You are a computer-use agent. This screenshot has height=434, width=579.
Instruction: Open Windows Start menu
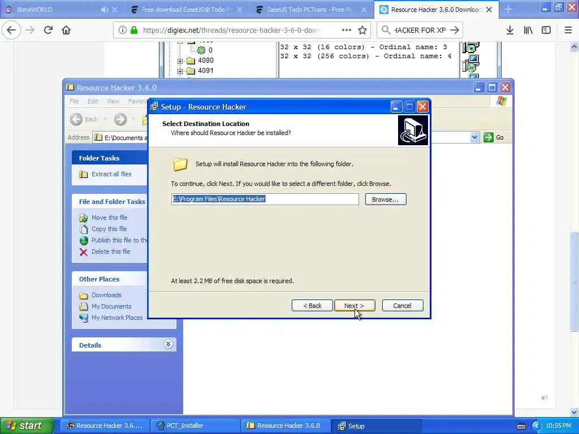pos(27,426)
